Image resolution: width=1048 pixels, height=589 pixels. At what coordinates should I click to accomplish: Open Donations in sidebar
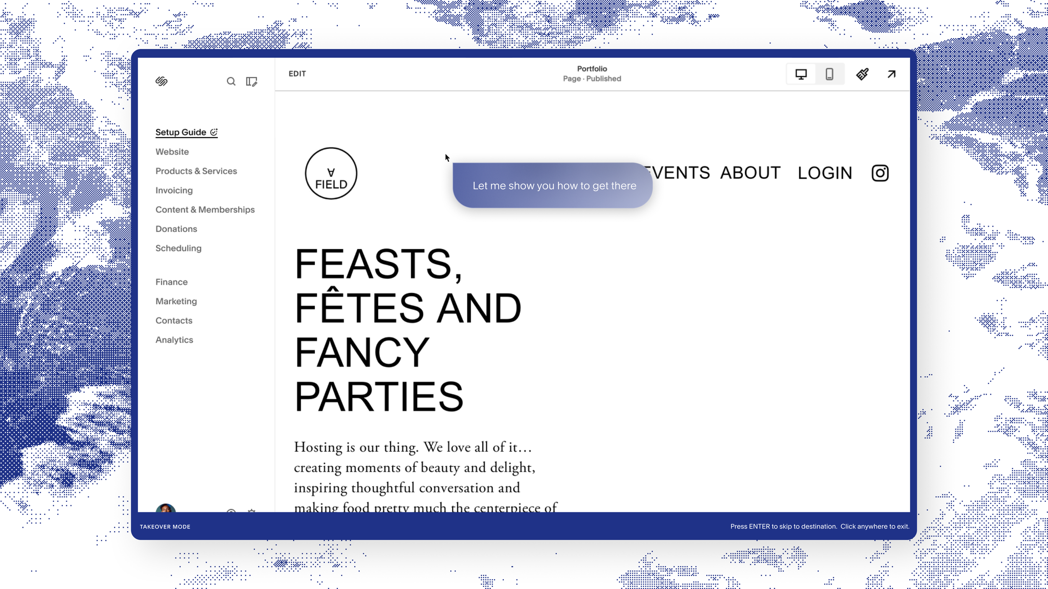(176, 229)
